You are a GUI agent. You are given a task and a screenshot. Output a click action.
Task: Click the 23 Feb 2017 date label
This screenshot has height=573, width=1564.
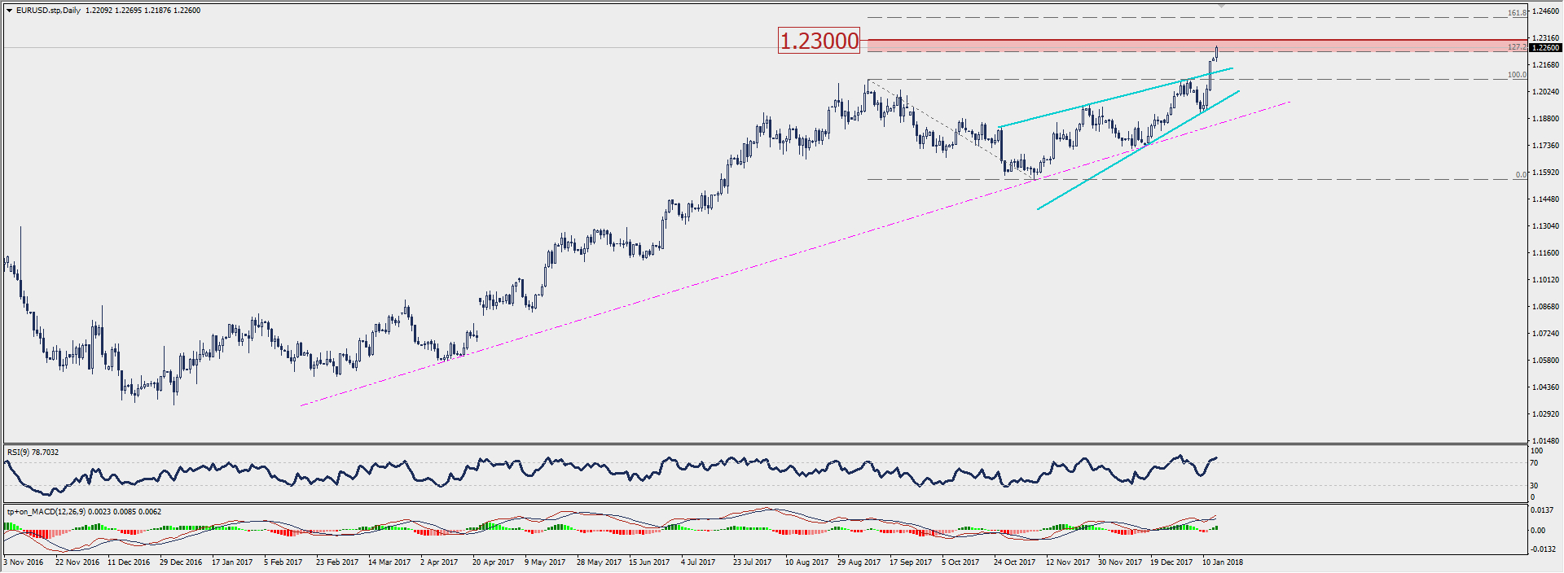pos(336,562)
